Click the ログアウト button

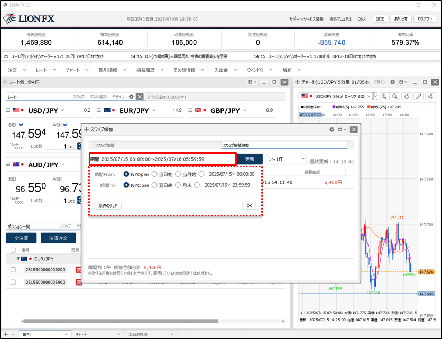point(425,19)
